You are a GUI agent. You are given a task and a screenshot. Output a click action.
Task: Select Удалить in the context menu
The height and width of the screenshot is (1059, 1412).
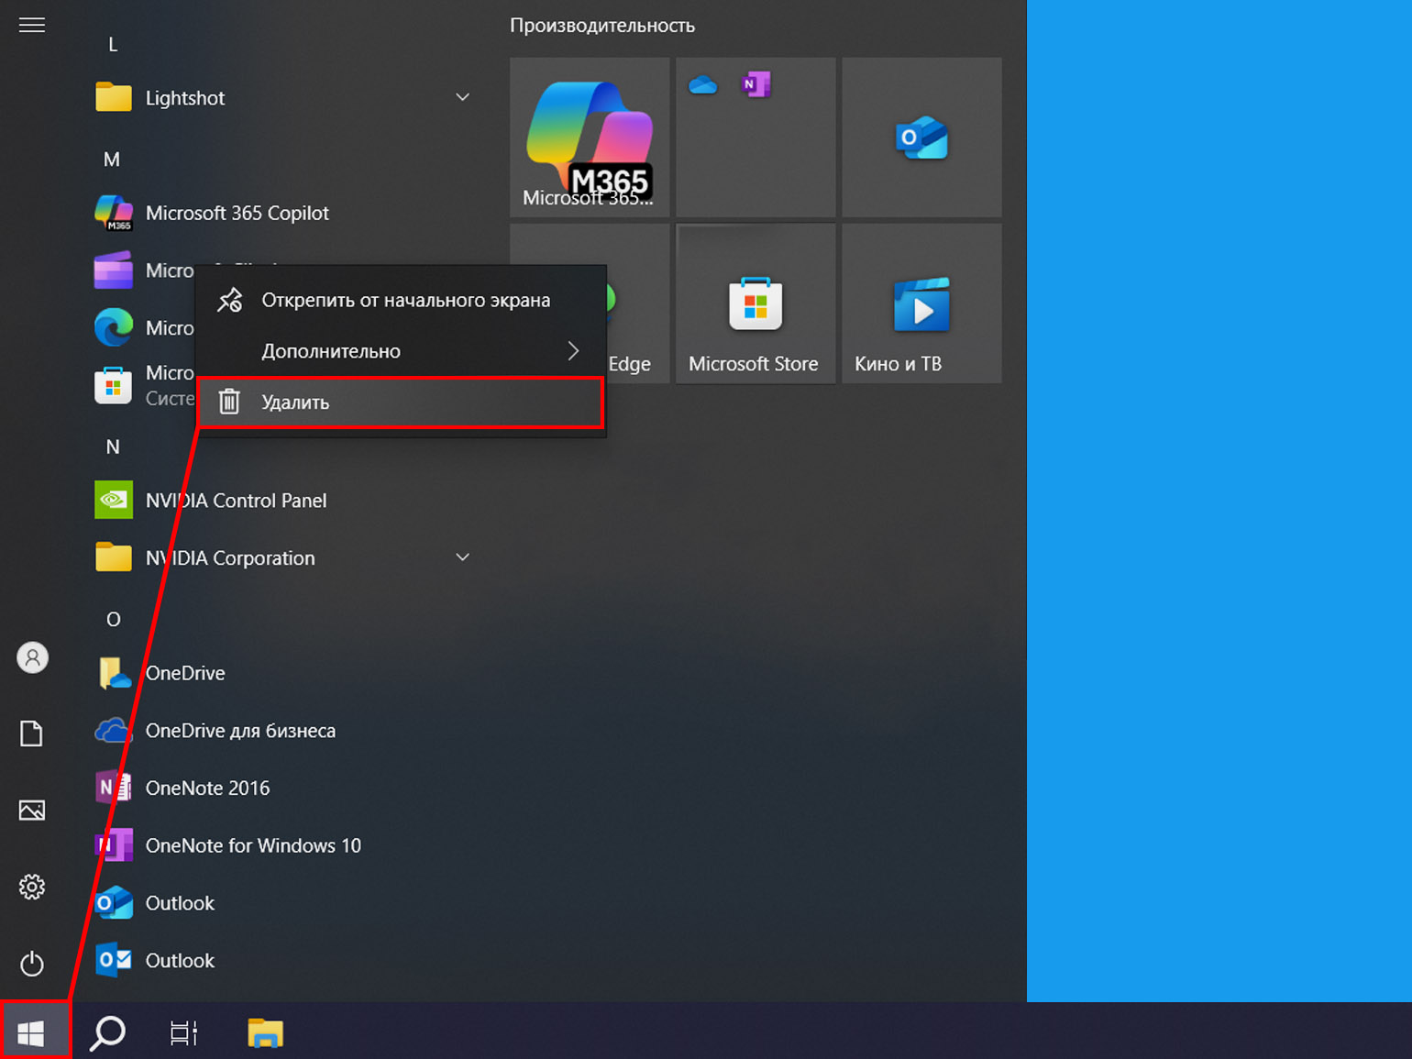401,402
